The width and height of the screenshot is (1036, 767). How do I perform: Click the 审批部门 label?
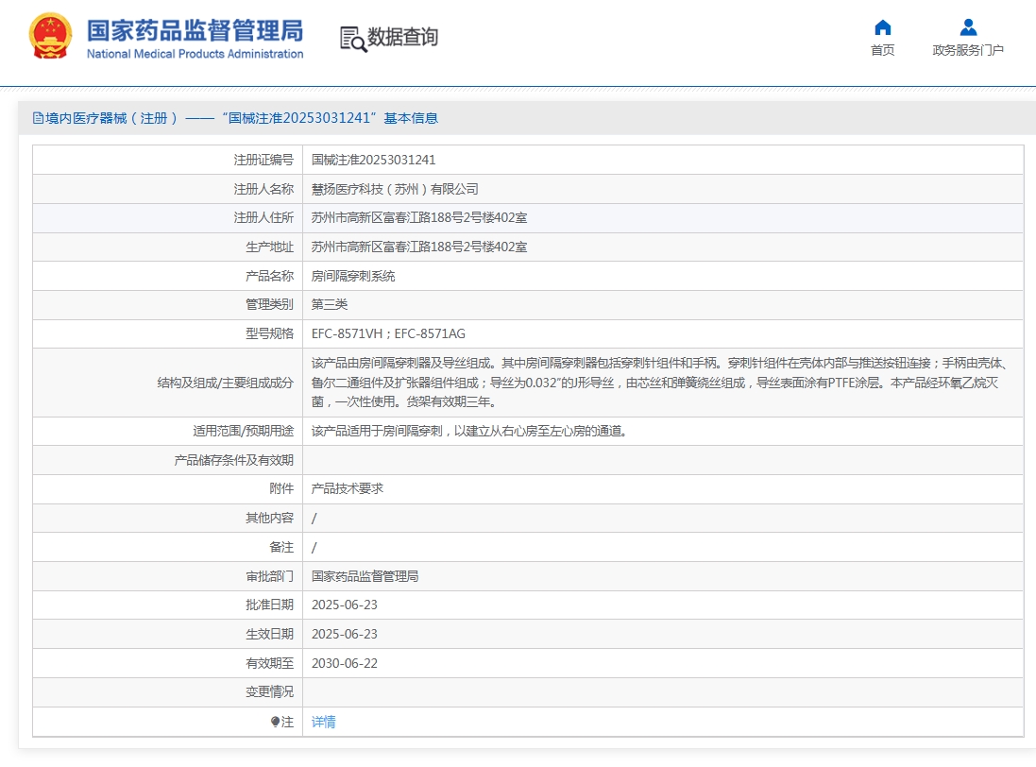(x=269, y=576)
